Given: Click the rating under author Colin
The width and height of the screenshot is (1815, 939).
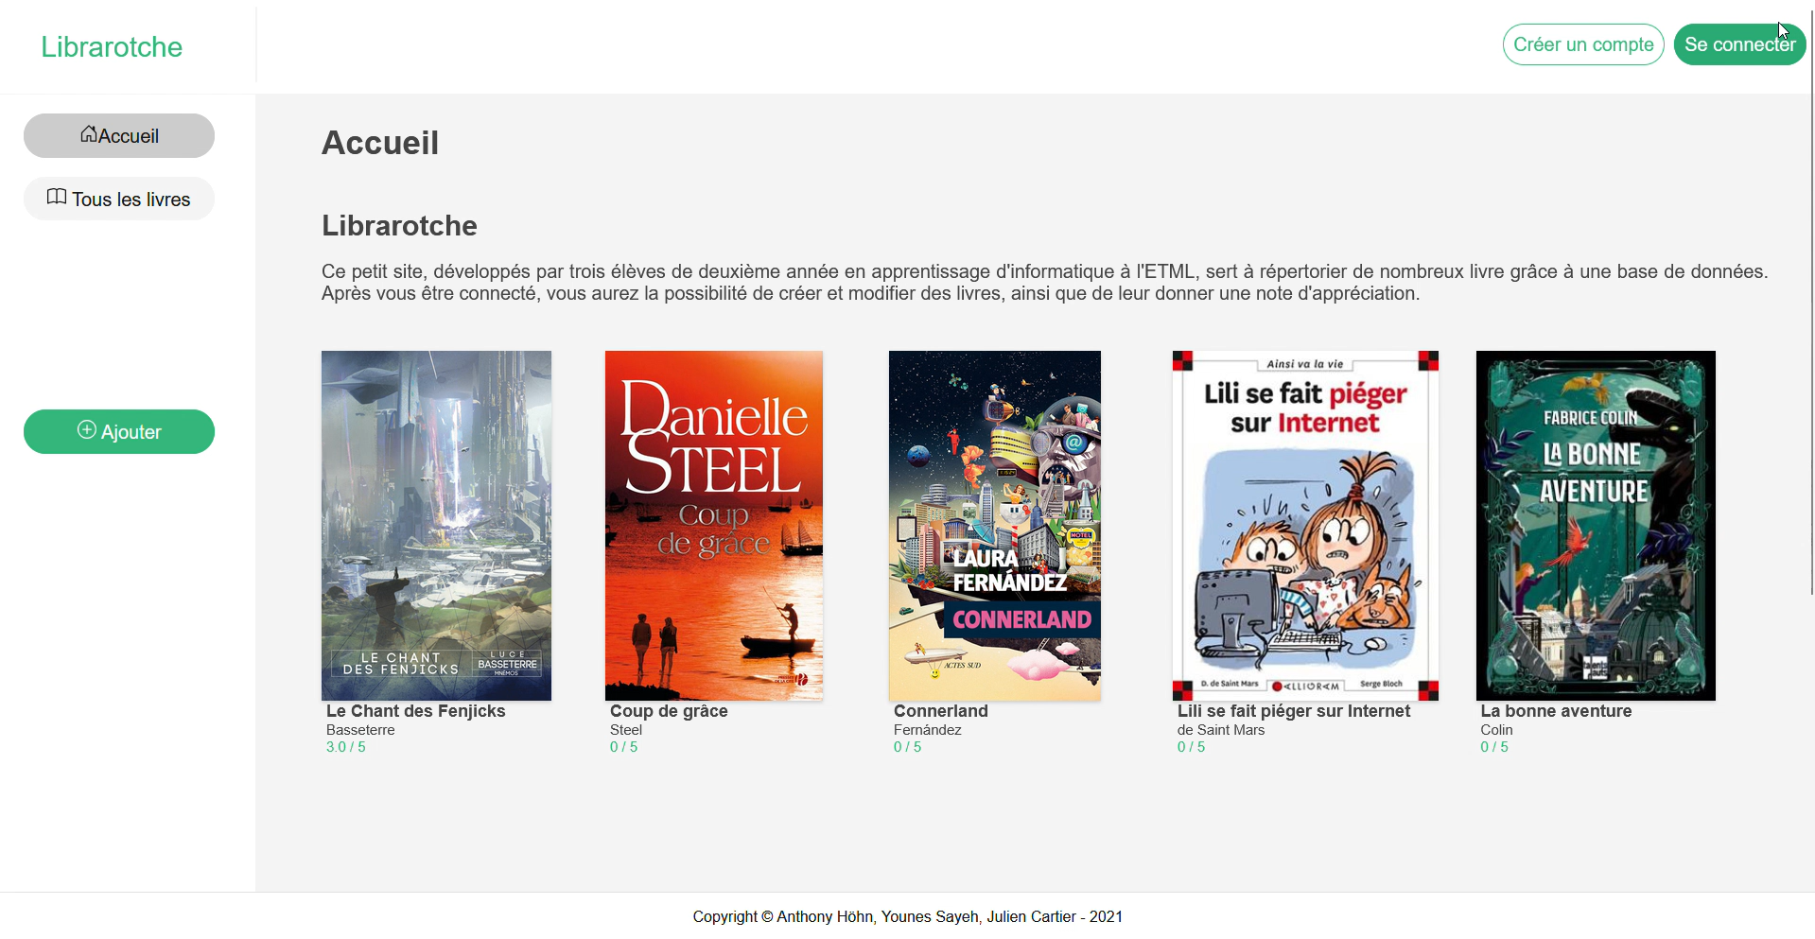Looking at the screenshot, I should pos(1494,747).
